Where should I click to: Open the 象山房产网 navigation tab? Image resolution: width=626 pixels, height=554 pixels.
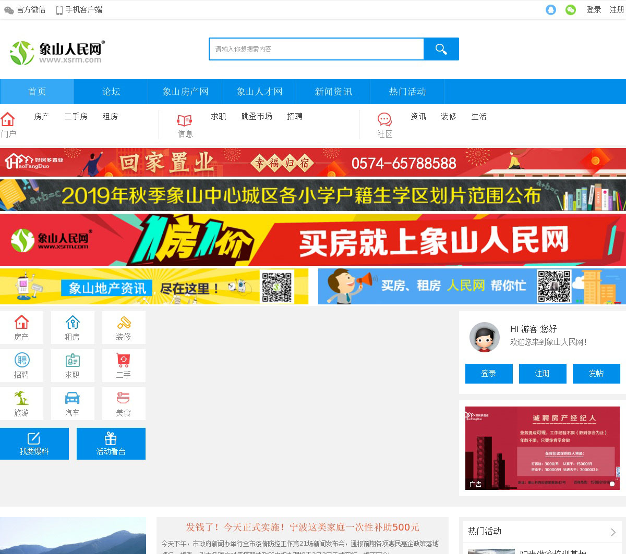pos(185,92)
